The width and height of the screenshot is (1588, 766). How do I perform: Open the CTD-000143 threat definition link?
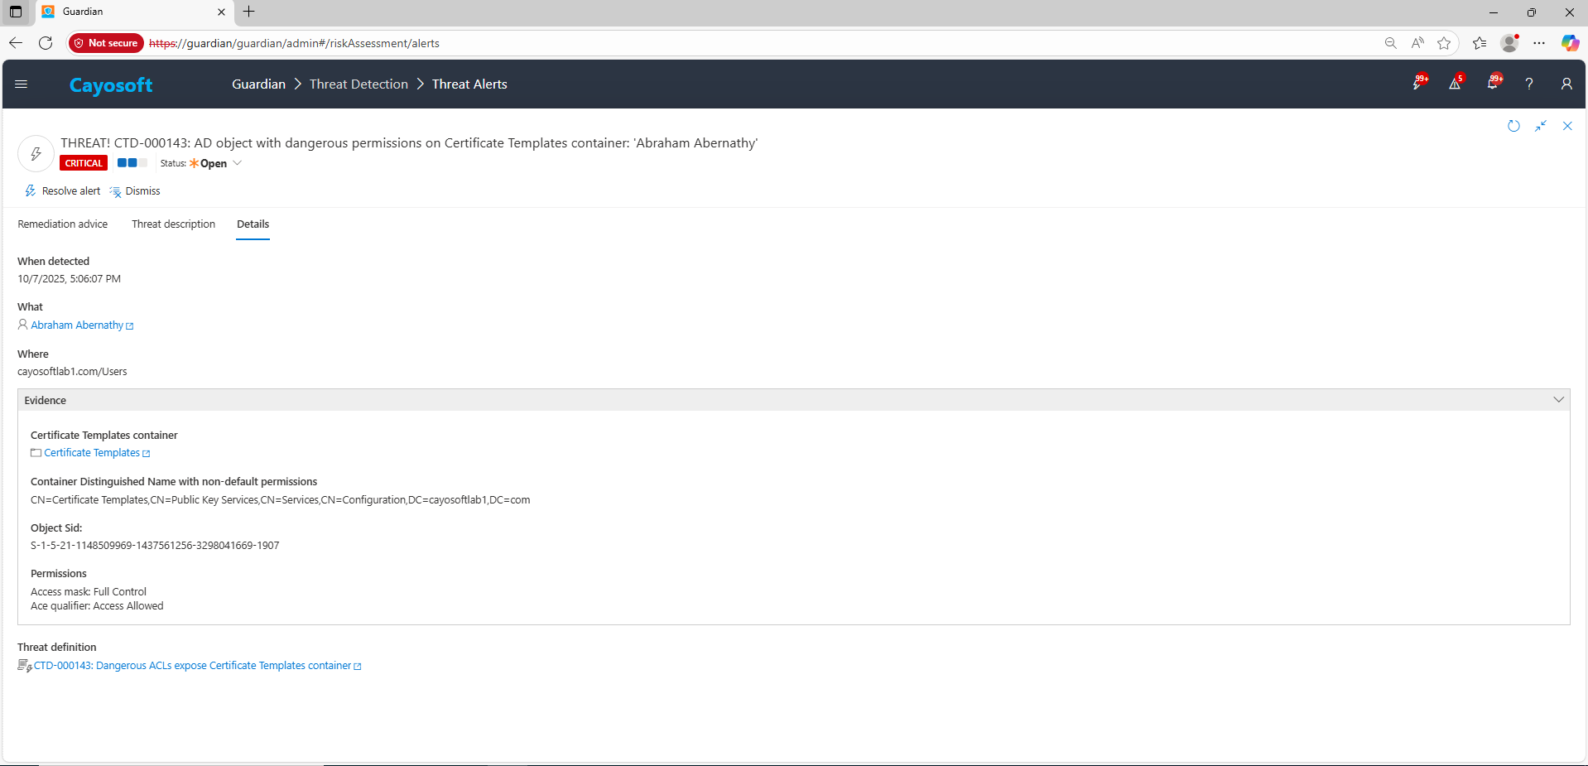[192, 666]
